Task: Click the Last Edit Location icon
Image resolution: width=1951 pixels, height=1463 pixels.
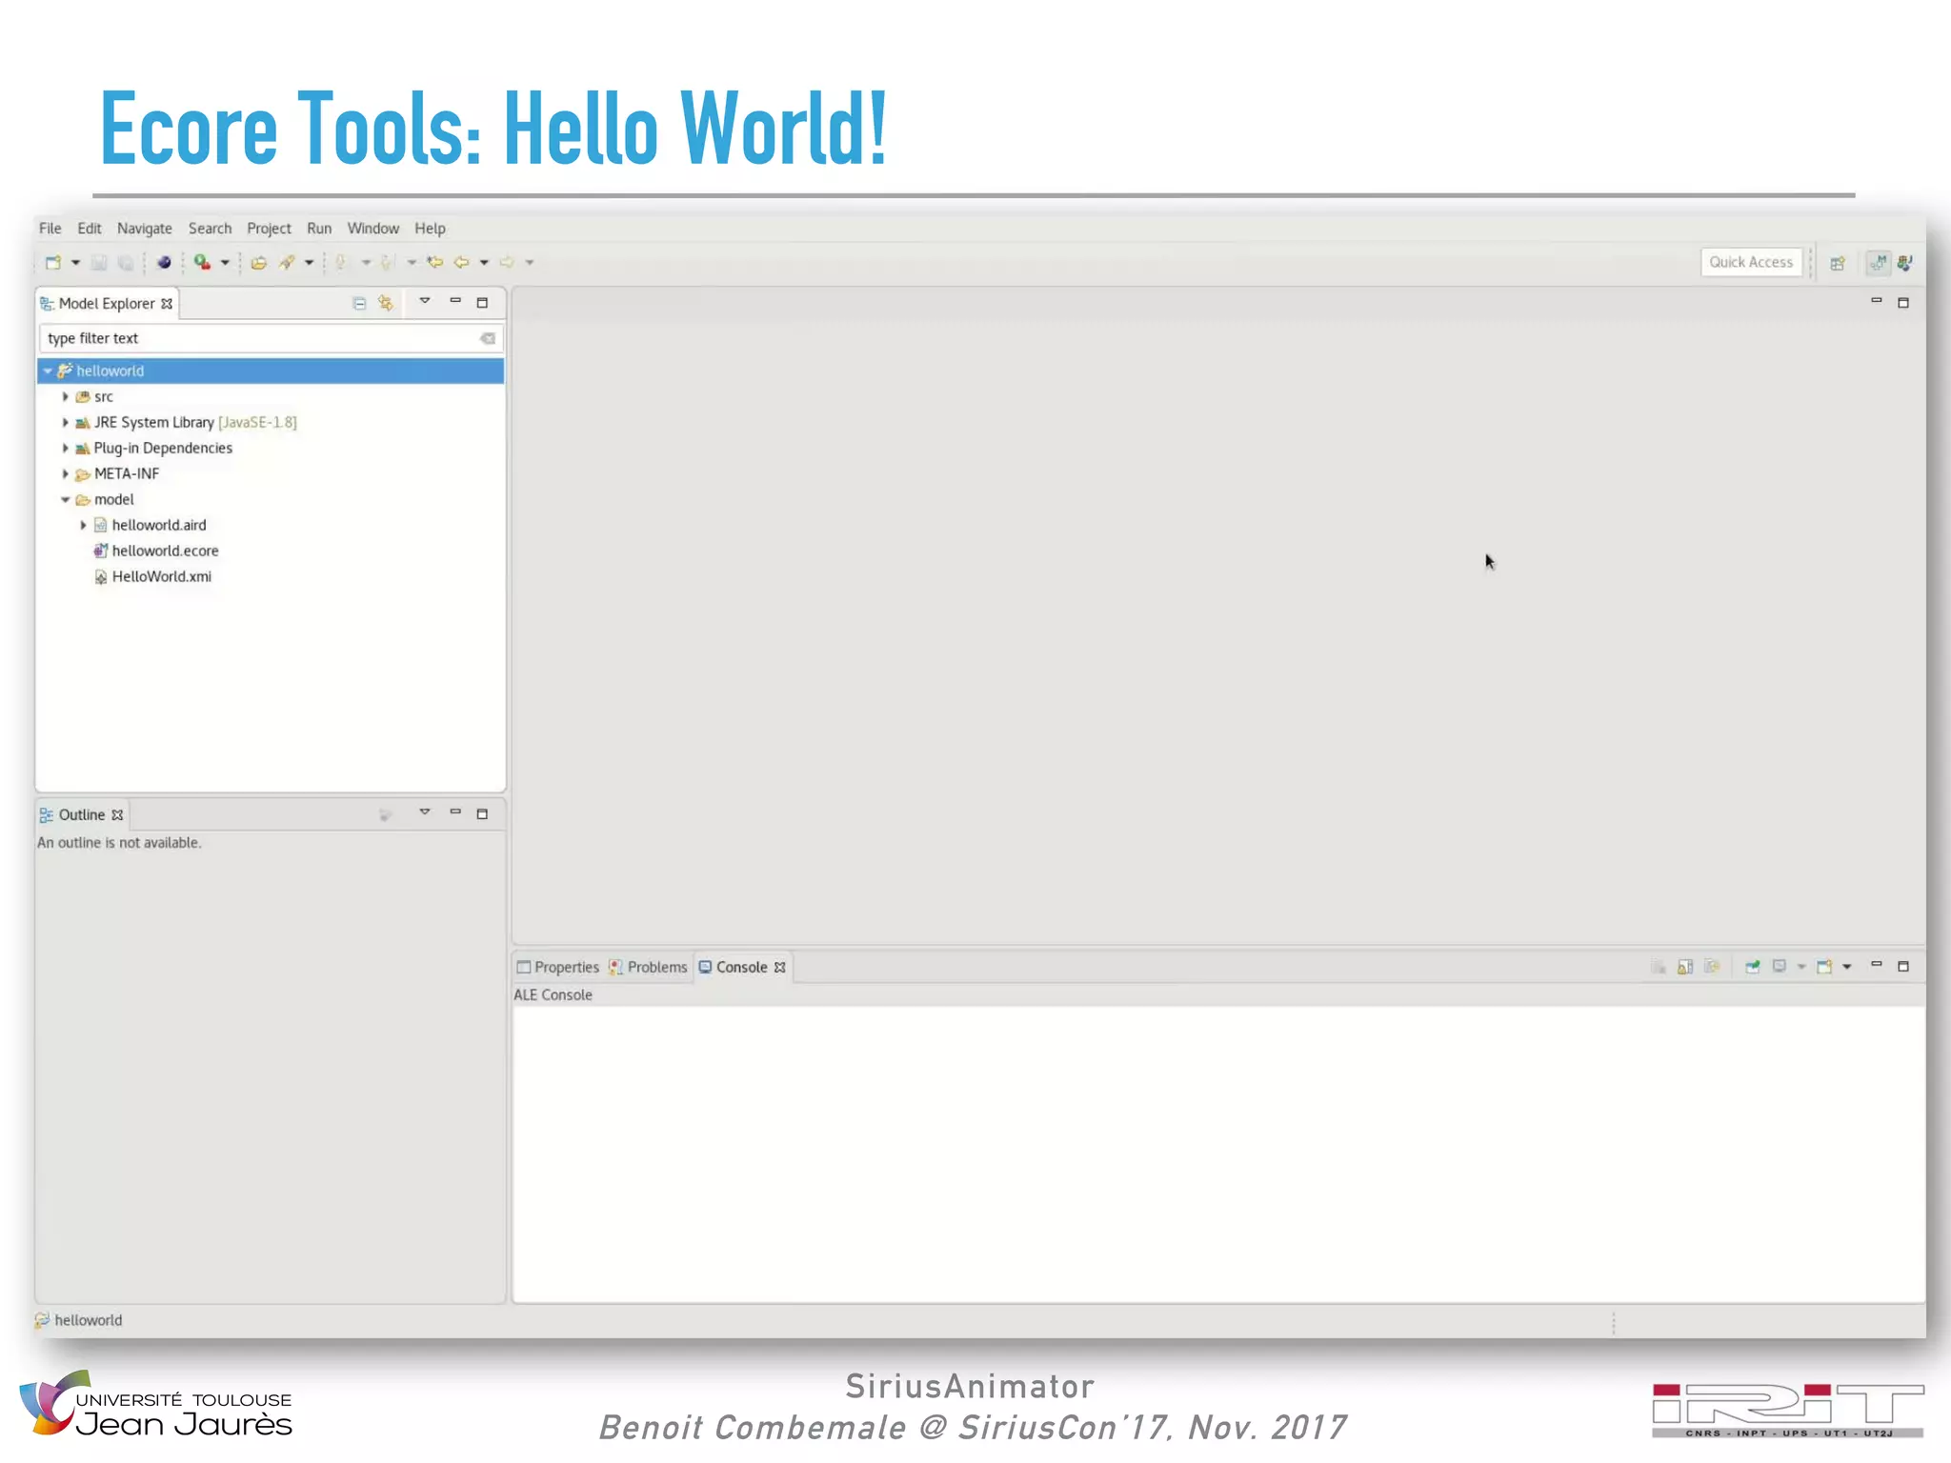Action: point(435,262)
